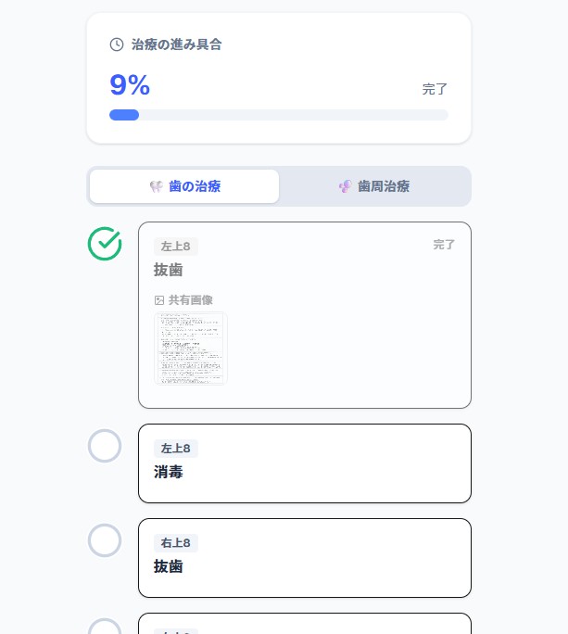Open the shared image thumbnail
568x634 pixels.
tap(191, 348)
